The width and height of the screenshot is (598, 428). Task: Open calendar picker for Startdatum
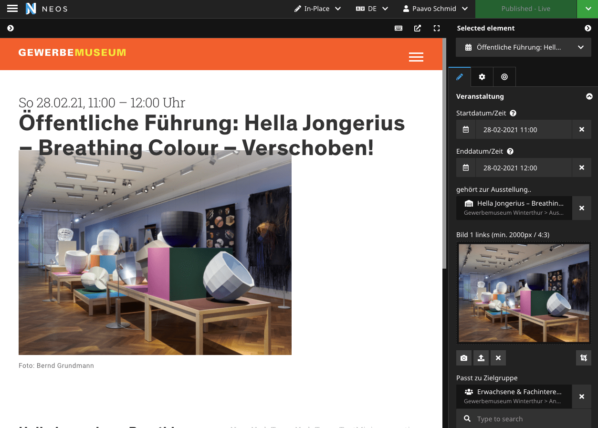(x=466, y=129)
